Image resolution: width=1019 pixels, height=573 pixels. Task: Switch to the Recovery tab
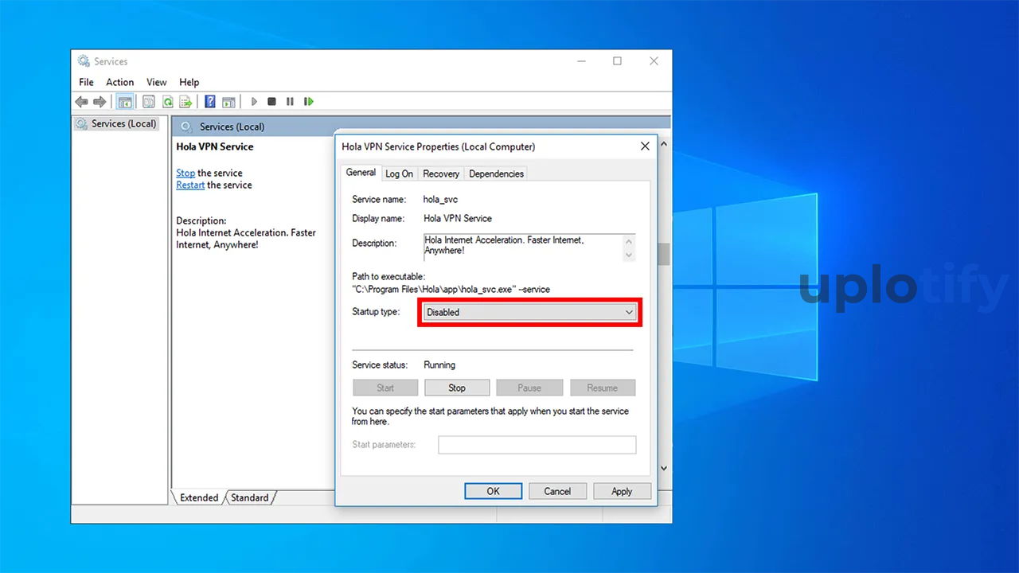(x=441, y=173)
